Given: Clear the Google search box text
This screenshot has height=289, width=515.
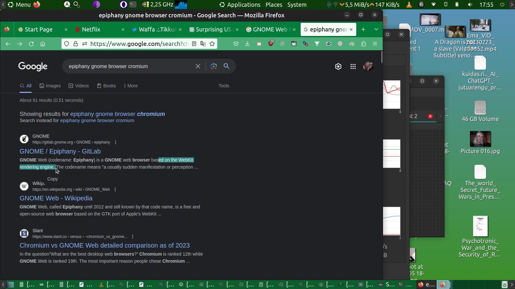Looking at the screenshot, I should pos(198,66).
